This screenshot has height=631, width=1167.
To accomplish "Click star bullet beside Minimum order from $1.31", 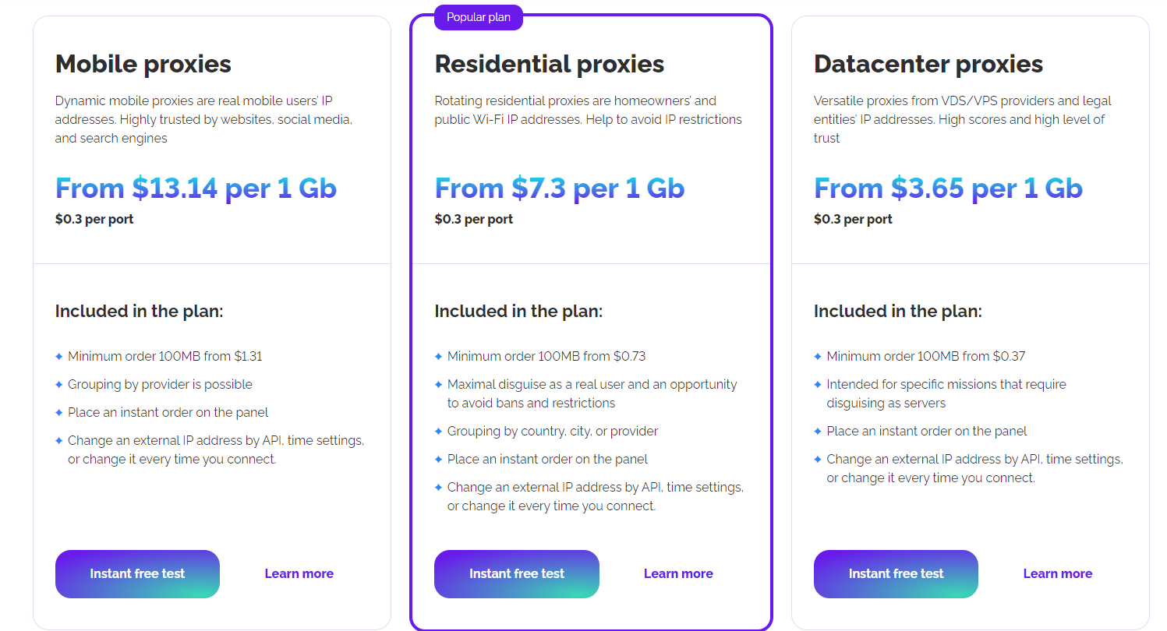I will coord(58,357).
